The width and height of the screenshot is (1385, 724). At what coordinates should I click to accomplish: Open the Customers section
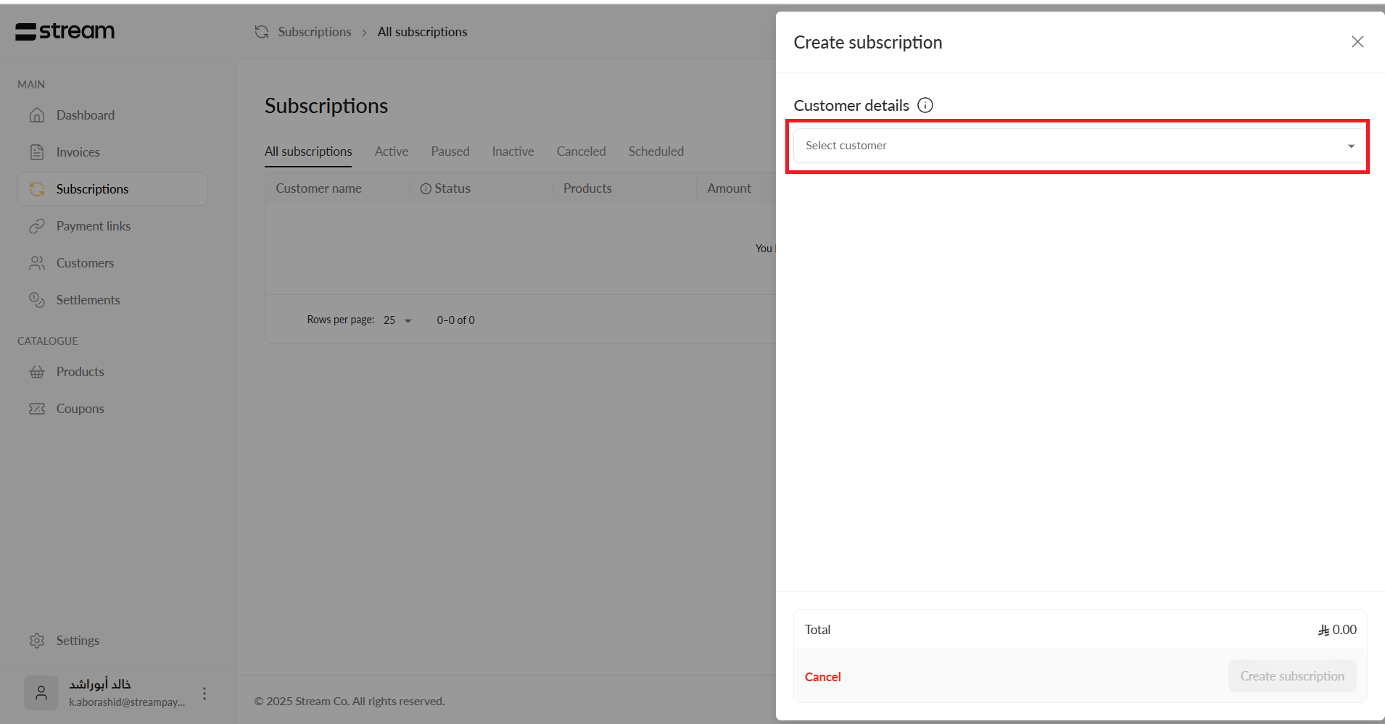(85, 263)
